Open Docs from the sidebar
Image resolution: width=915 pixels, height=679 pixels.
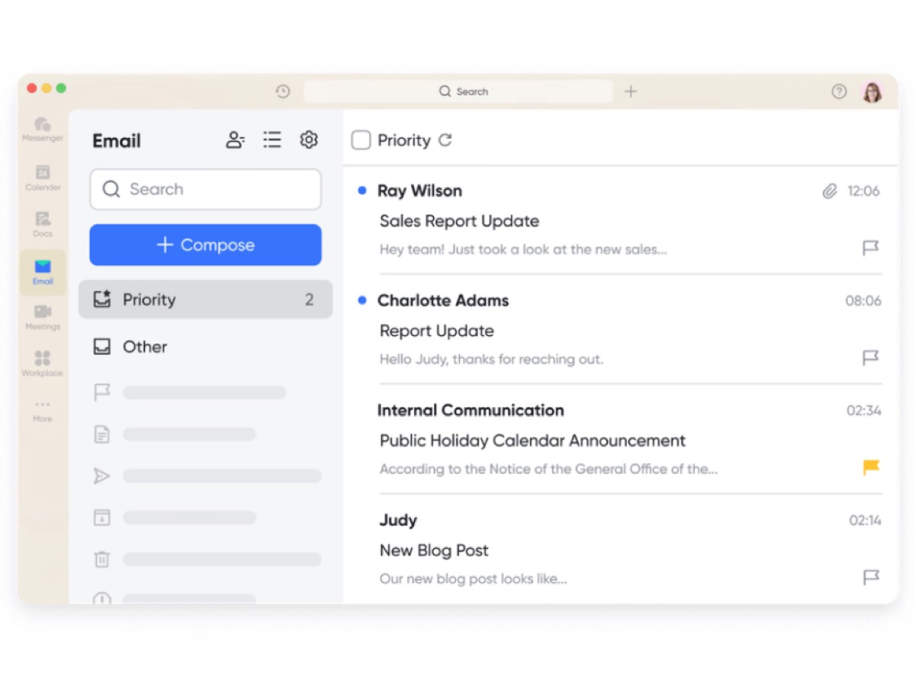43,223
